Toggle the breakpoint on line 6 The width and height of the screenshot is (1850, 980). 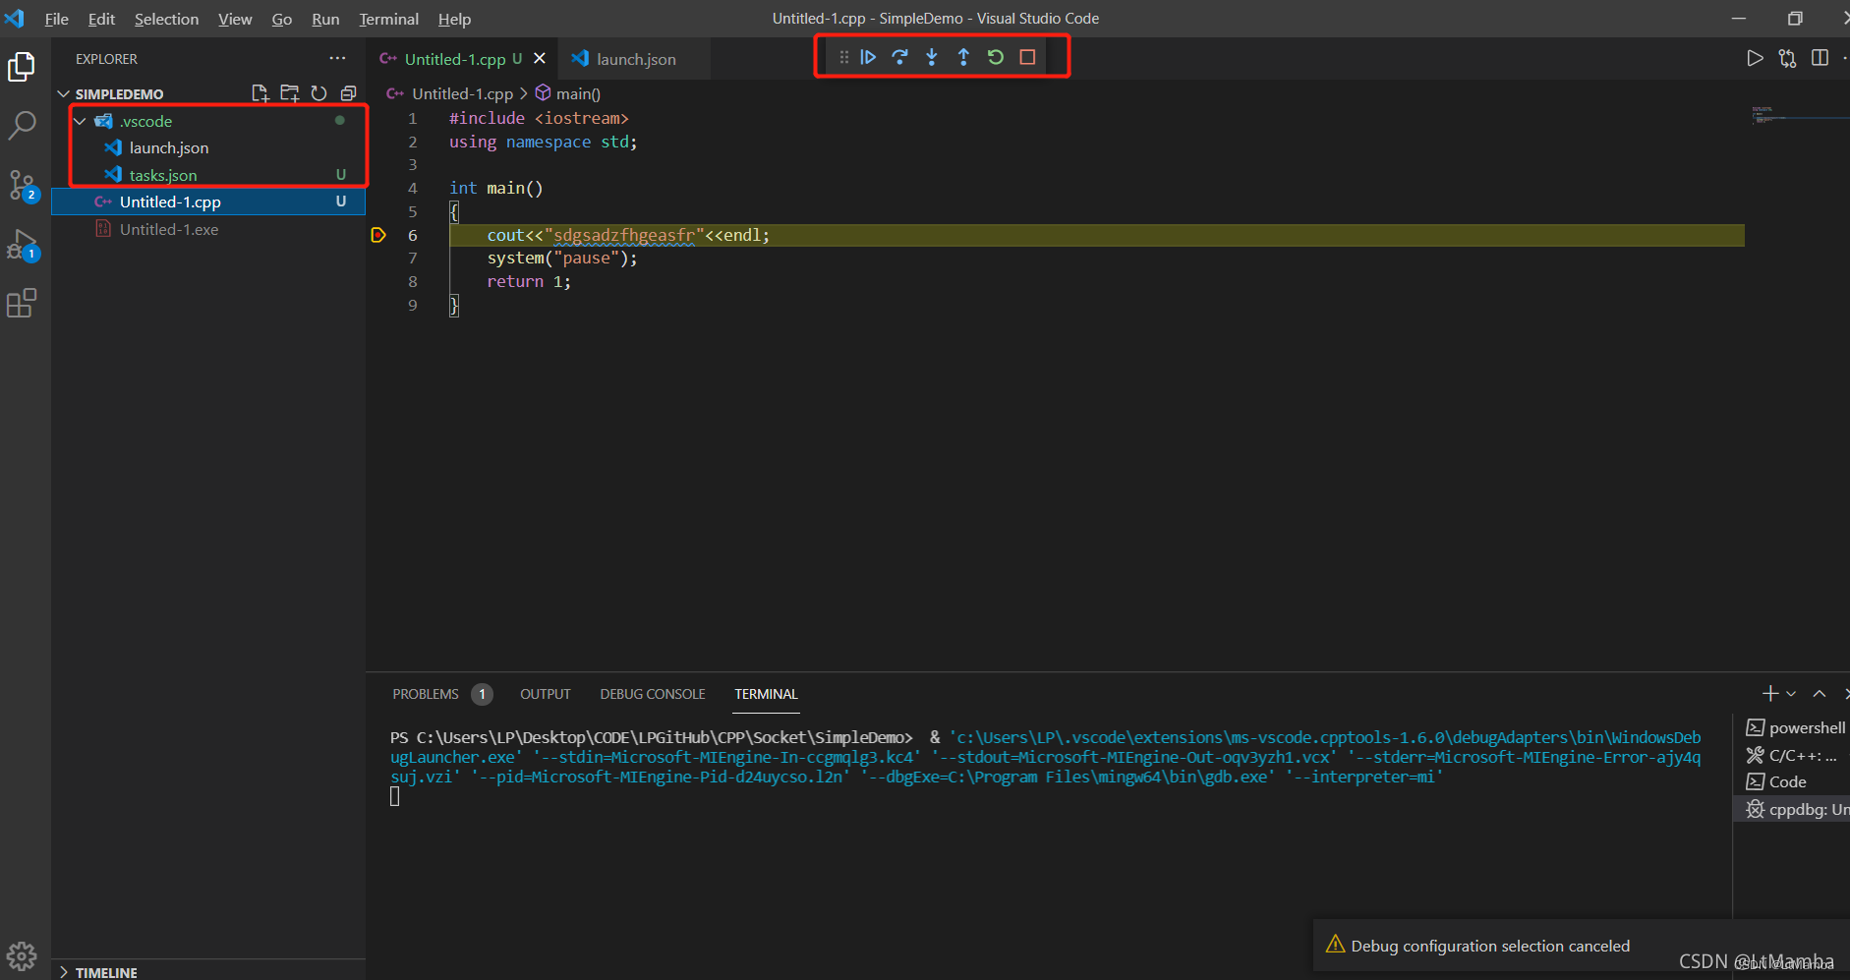click(x=377, y=235)
